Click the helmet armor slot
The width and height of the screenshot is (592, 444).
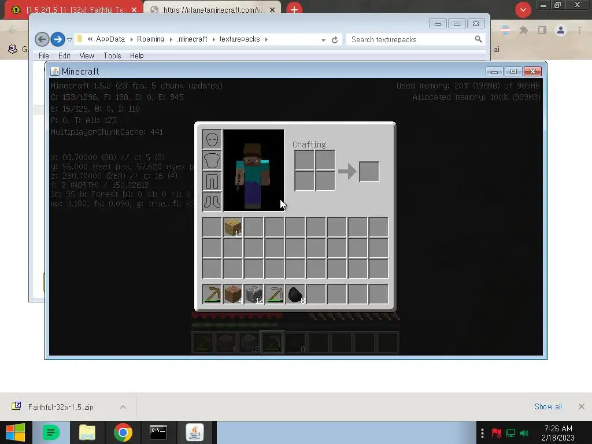[212, 140]
